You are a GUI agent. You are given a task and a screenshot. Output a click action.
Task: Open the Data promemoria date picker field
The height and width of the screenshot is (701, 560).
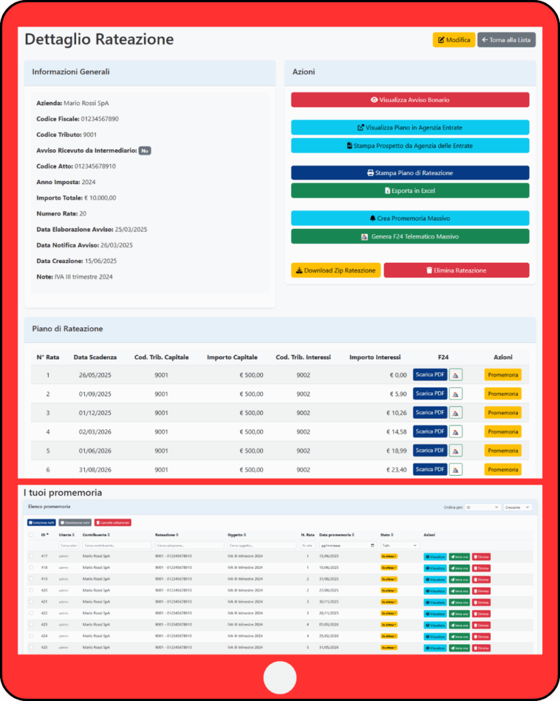click(348, 545)
